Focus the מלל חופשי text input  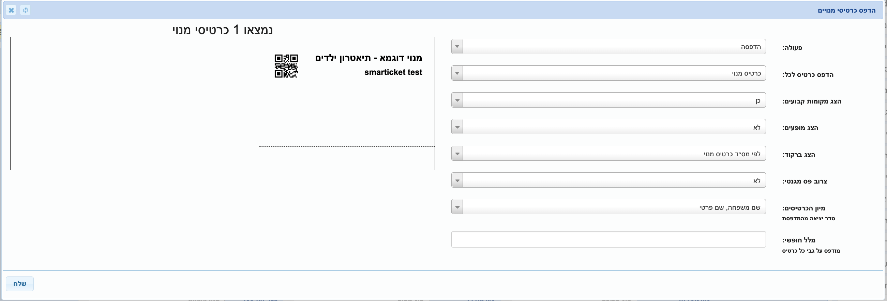pyautogui.click(x=608, y=239)
